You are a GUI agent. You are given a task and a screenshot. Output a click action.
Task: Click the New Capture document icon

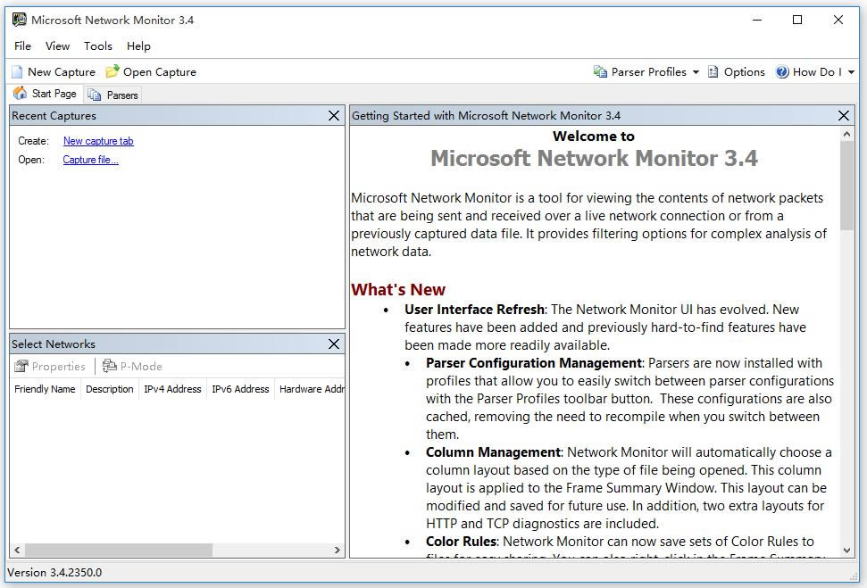tap(18, 72)
